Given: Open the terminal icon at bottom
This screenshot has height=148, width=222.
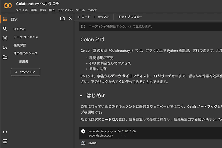Looking at the screenshot, I should click(5, 141).
